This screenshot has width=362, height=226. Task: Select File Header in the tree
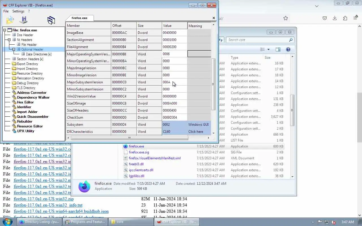click(29, 45)
